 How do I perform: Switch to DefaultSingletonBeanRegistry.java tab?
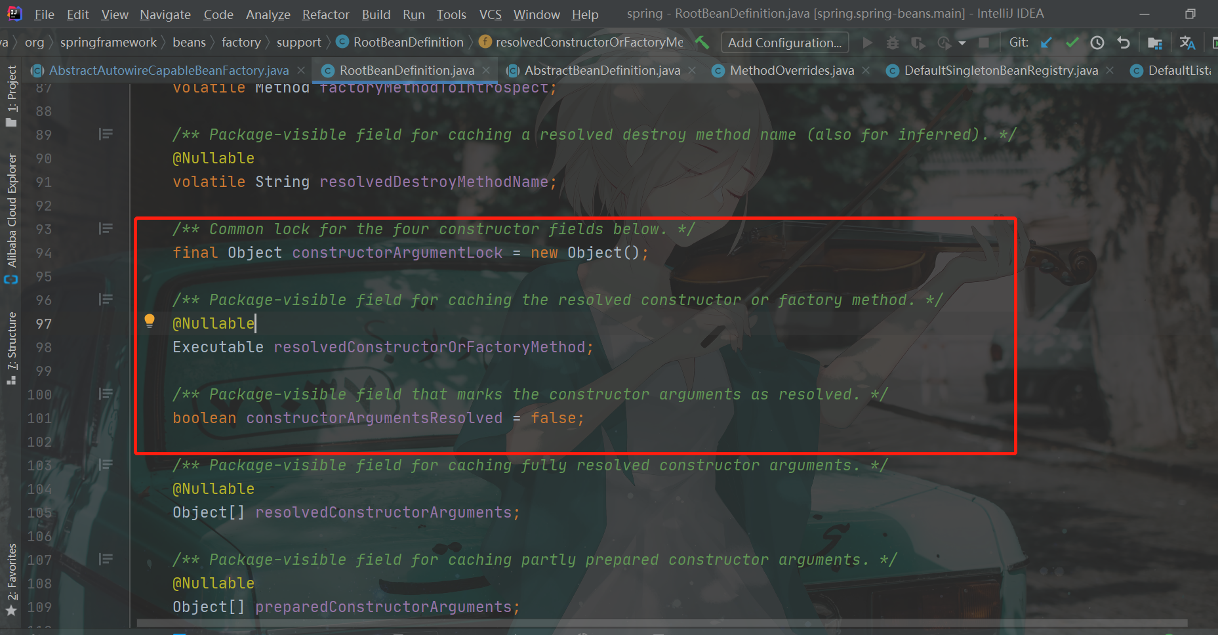pyautogui.click(x=1001, y=70)
